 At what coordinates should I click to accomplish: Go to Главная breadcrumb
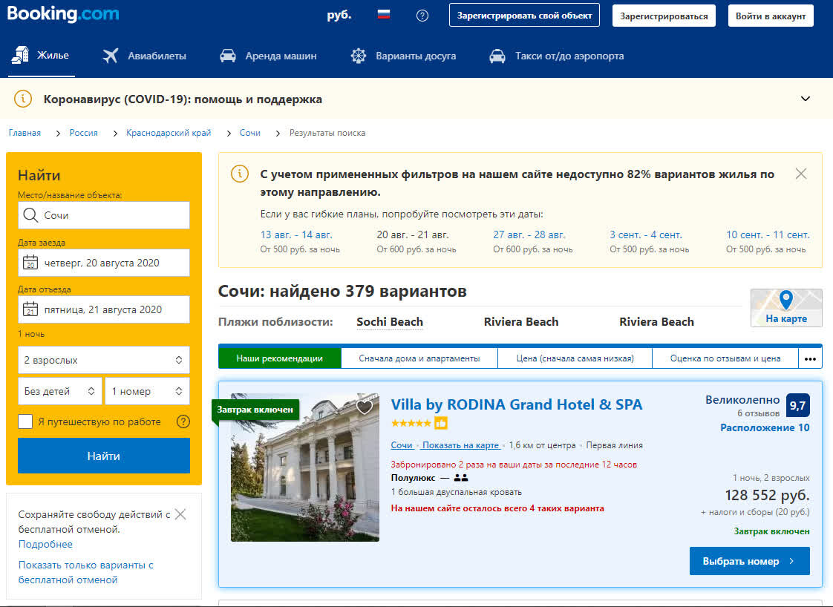point(24,133)
